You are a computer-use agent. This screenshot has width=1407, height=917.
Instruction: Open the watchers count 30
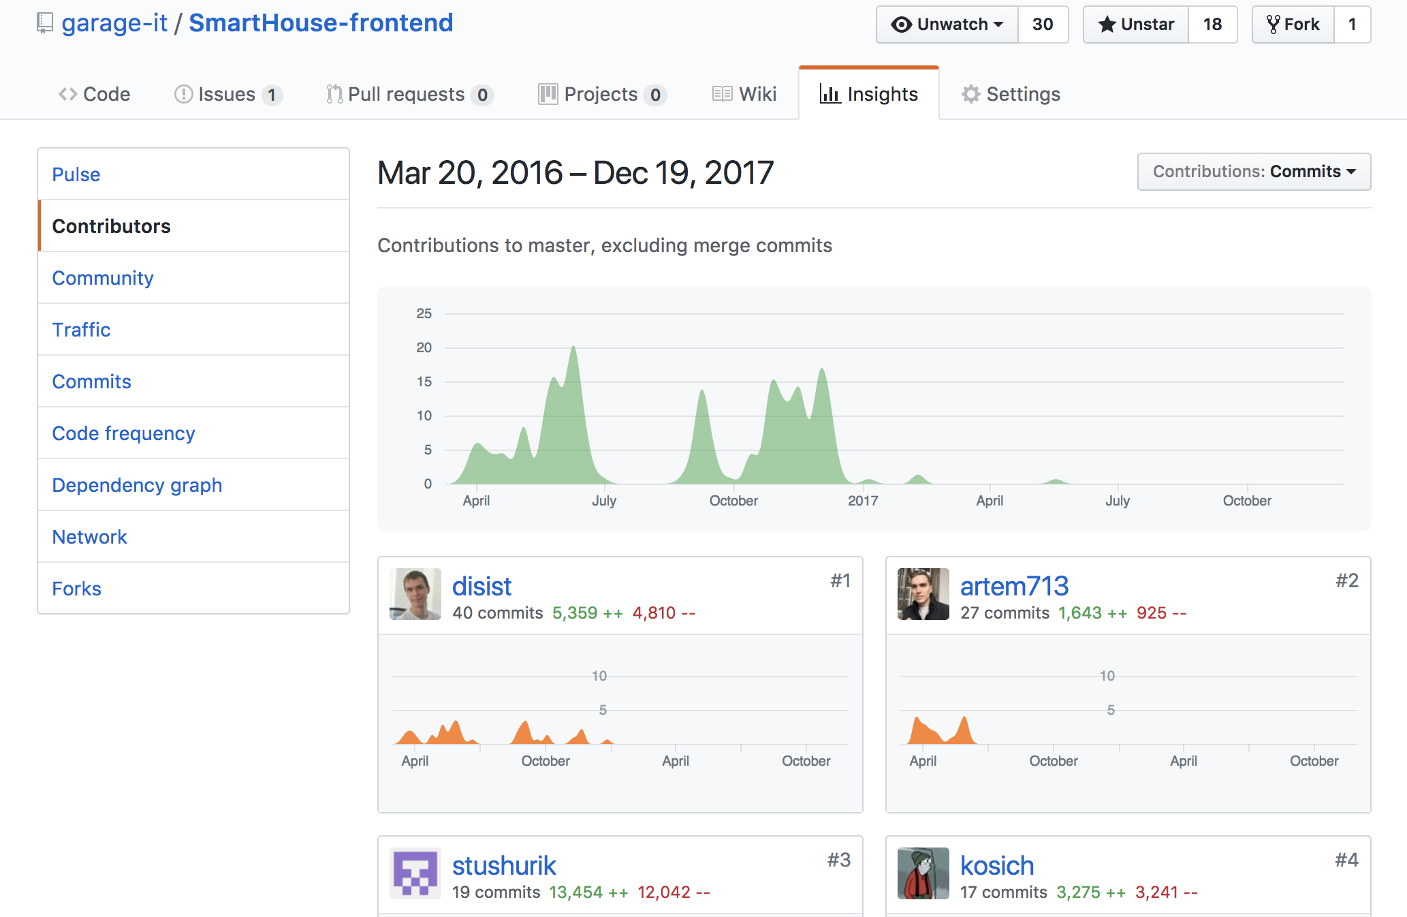click(x=1043, y=25)
